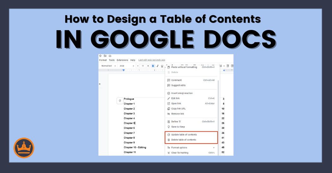Click the orange crown logo

[x=24, y=148]
